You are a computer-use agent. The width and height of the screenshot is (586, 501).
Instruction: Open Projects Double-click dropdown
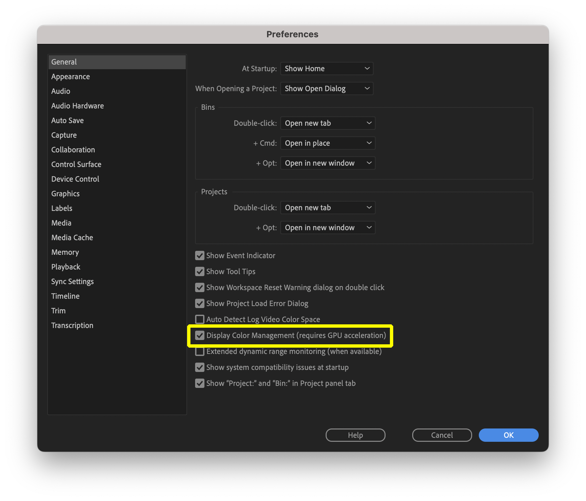pyautogui.click(x=328, y=208)
